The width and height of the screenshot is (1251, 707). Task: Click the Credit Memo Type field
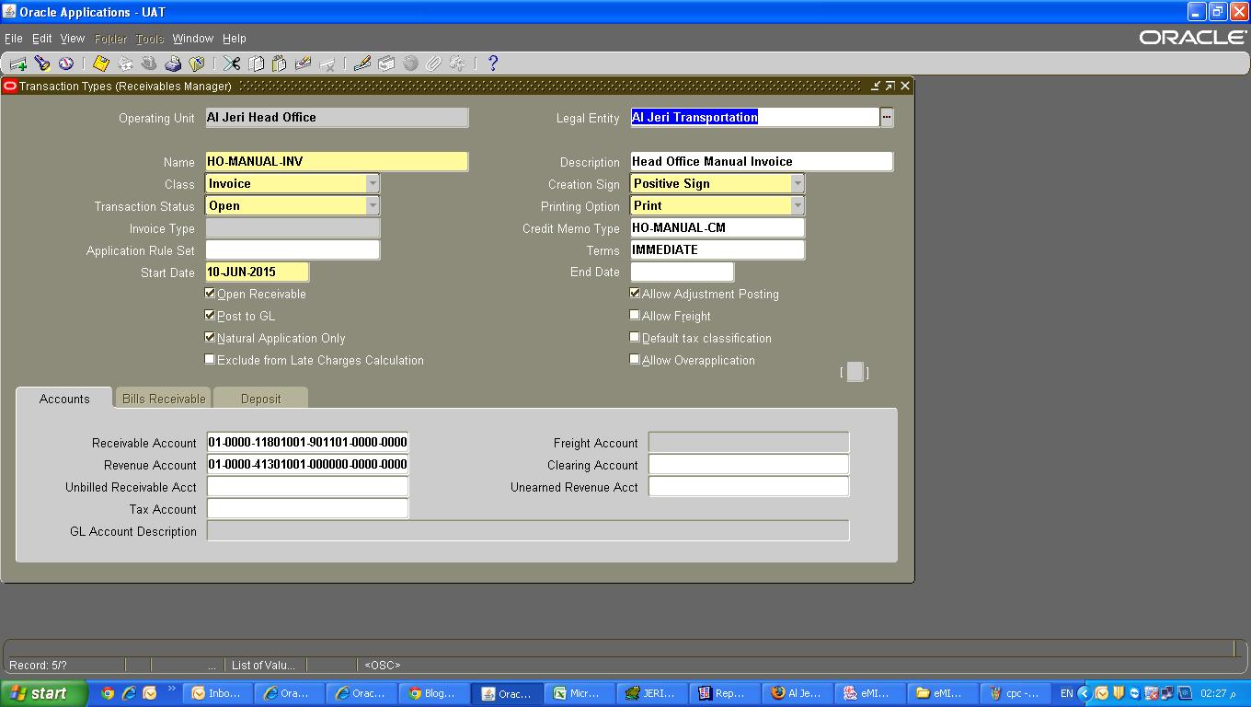tap(717, 227)
